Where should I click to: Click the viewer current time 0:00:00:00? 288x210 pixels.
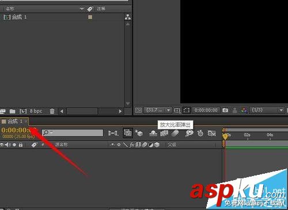(x=206, y=110)
